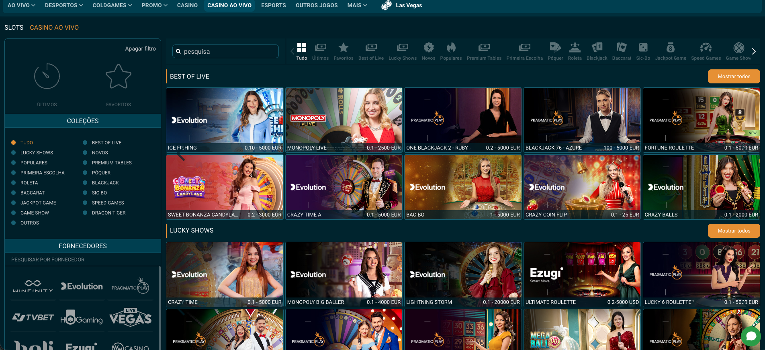765x350 pixels.
Task: Select the Baccarat collection option
Action: click(x=28, y=193)
